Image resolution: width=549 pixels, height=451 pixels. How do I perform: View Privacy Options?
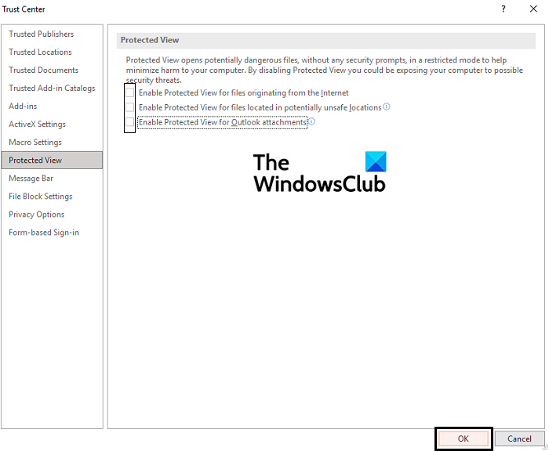click(36, 215)
